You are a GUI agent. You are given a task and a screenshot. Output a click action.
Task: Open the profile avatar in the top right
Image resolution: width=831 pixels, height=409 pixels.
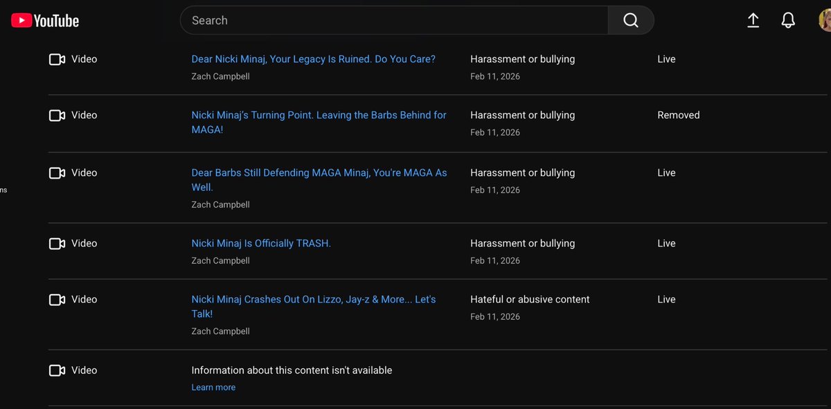(x=823, y=20)
